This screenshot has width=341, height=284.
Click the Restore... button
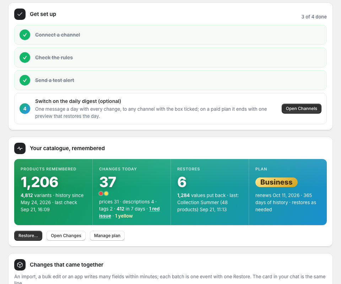[28, 236]
